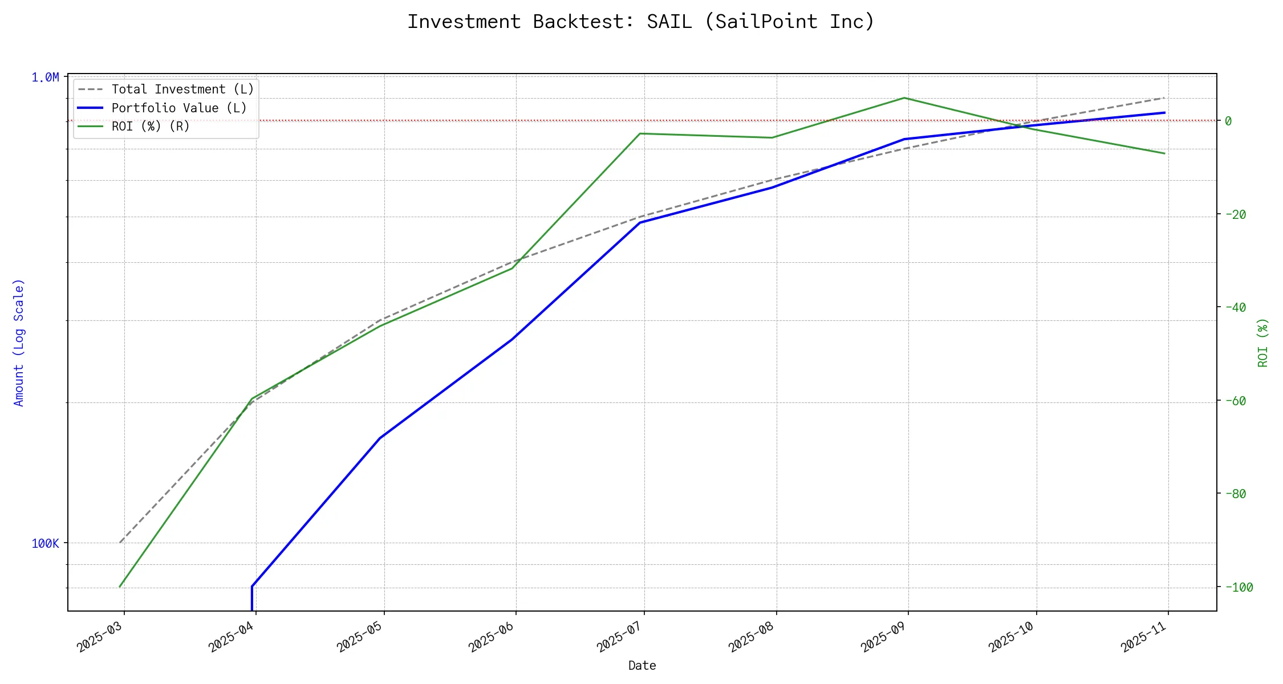Click the chart title SAIL text

669,22
